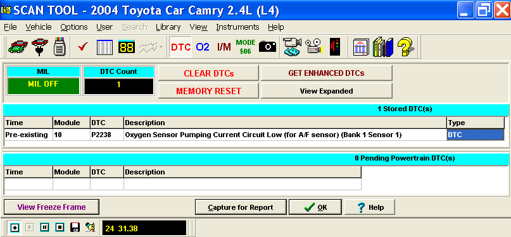Select the Oxygen Sensor Pumping Current description

click(x=285, y=135)
